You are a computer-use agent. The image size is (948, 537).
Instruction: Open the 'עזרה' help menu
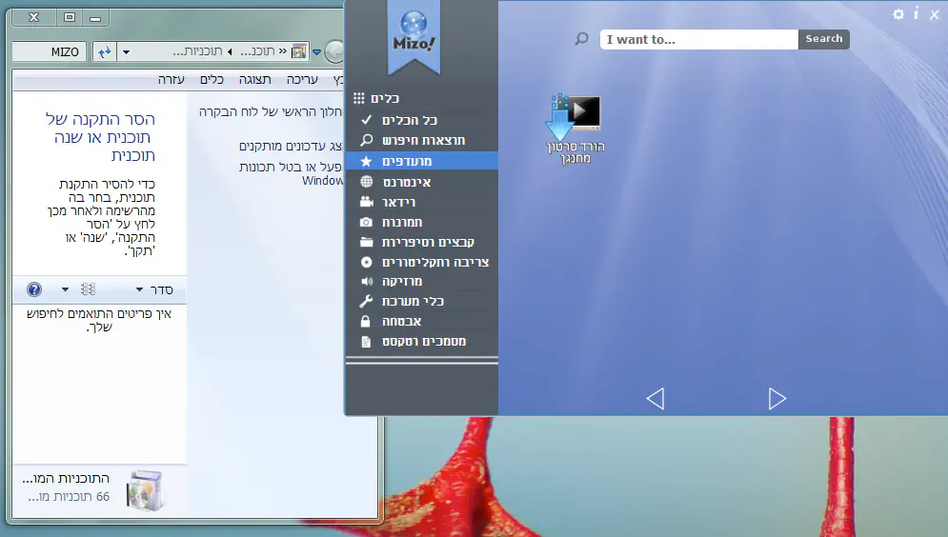coord(171,79)
